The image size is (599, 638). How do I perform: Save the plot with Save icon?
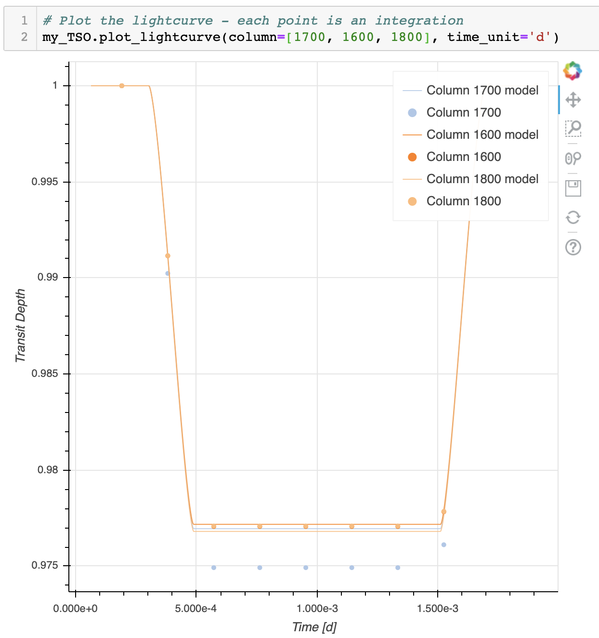click(x=573, y=188)
